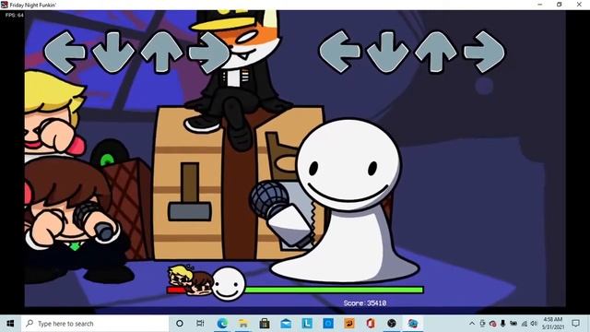Click the opponent's down arrow receptor

point(112,52)
